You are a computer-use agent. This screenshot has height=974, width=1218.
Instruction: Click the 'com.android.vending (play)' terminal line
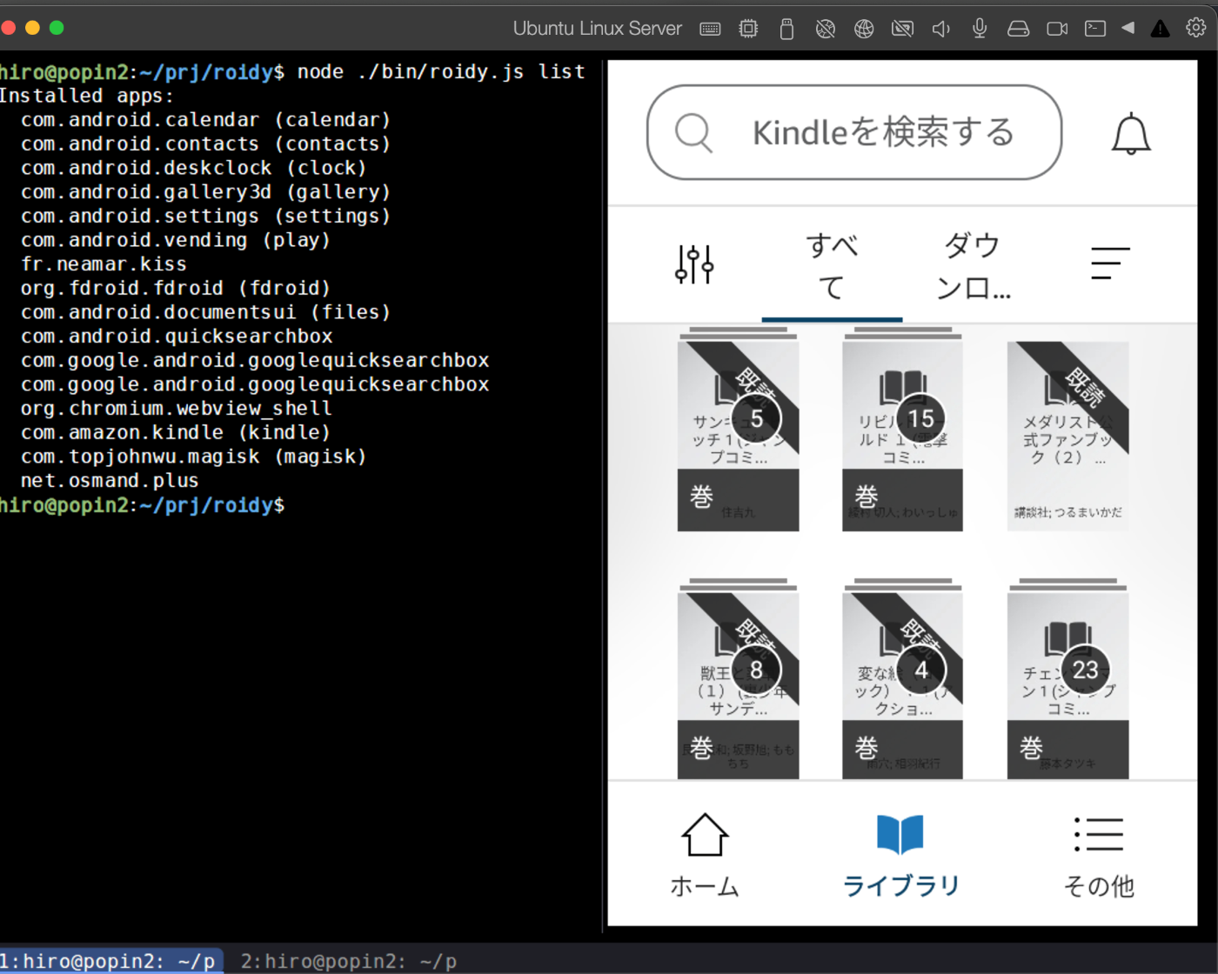click(176, 240)
